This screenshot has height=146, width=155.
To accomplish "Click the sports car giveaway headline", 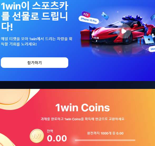I will click(34, 16).
